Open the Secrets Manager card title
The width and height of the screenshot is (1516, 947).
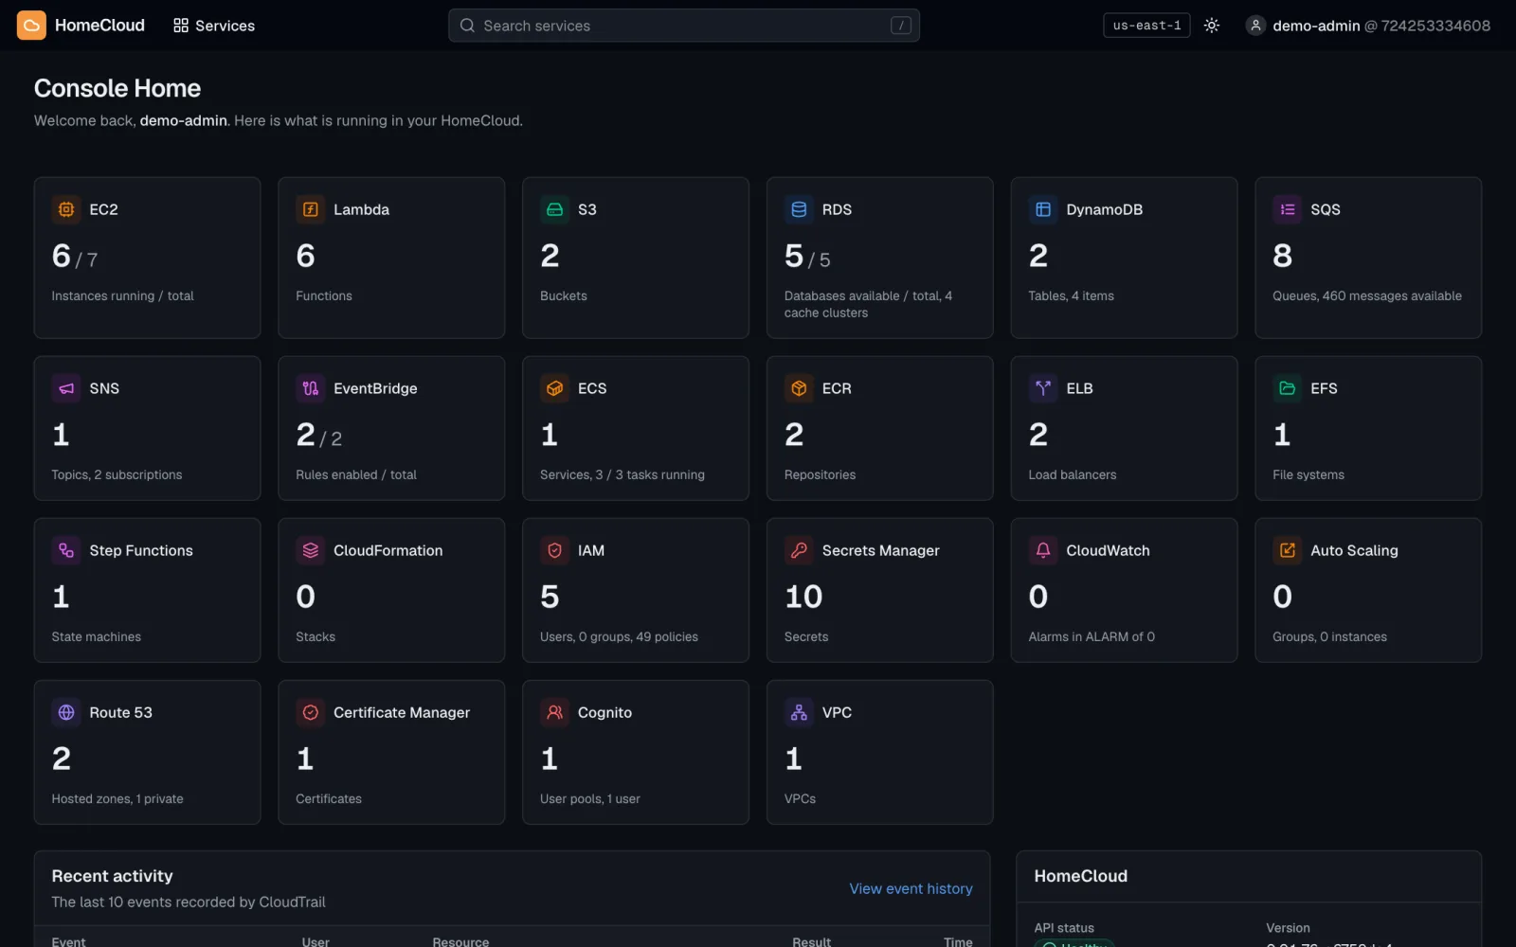click(880, 550)
